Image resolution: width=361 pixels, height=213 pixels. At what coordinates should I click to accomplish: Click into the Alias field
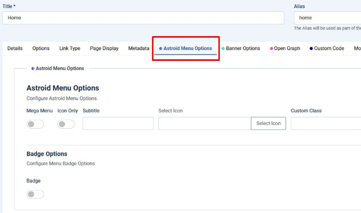[x=328, y=18]
